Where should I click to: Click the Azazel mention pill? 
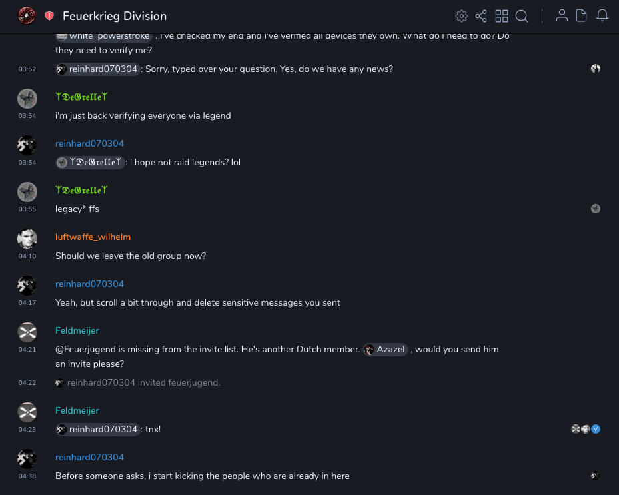point(385,350)
